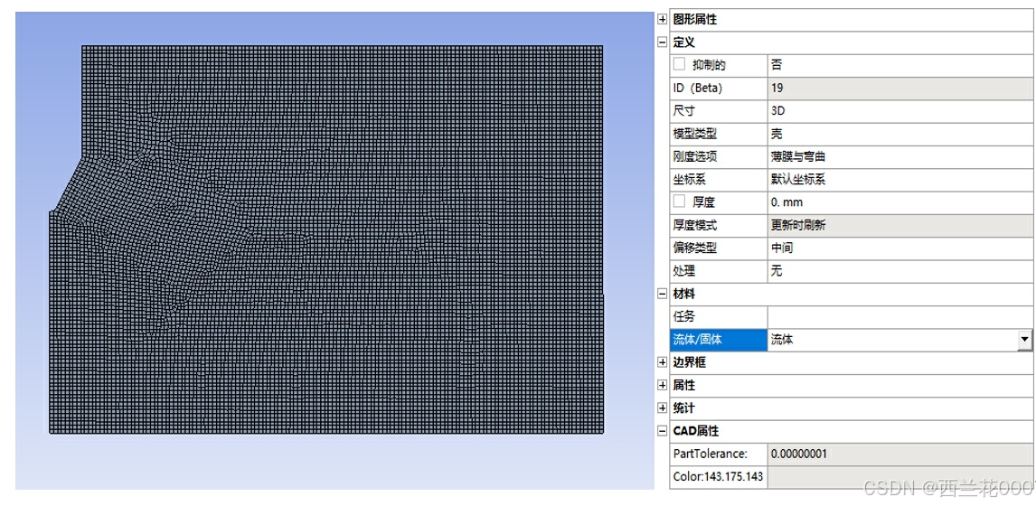The image size is (1036, 506).
Task: Select the 流体/固体 property row label
Action: coord(718,340)
